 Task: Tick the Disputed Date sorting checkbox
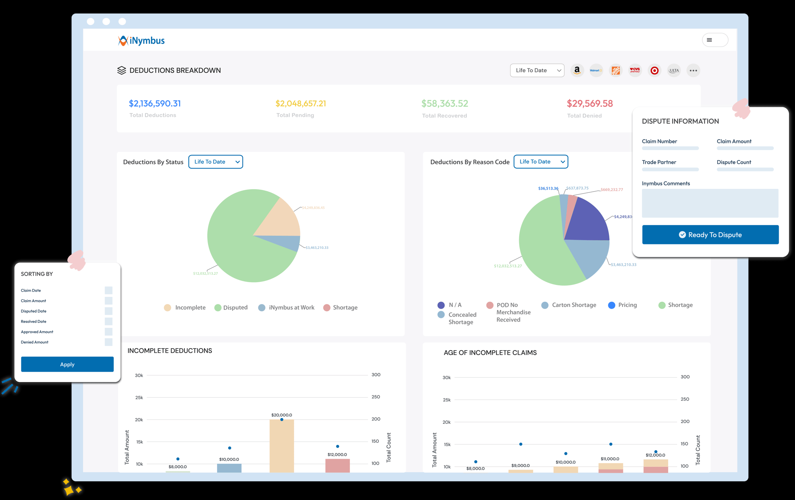coord(109,311)
